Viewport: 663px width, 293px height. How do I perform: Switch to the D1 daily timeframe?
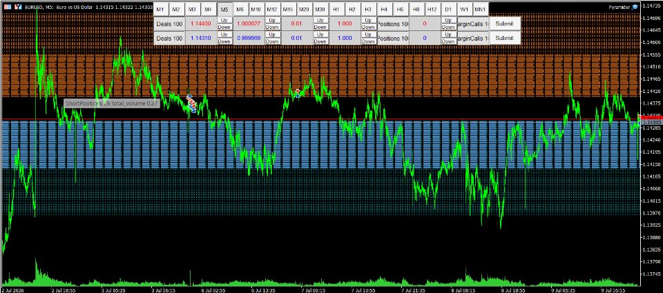pyautogui.click(x=448, y=9)
